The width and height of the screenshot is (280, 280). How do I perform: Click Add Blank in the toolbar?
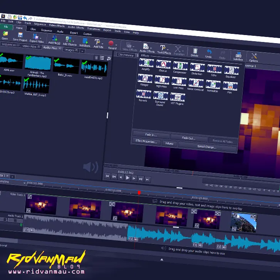point(85,42)
